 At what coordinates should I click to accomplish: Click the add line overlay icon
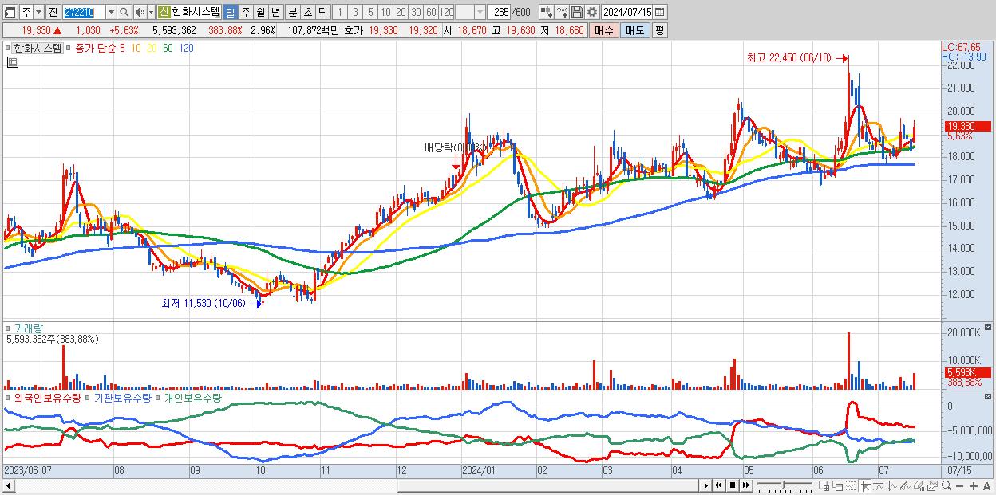(x=562, y=12)
